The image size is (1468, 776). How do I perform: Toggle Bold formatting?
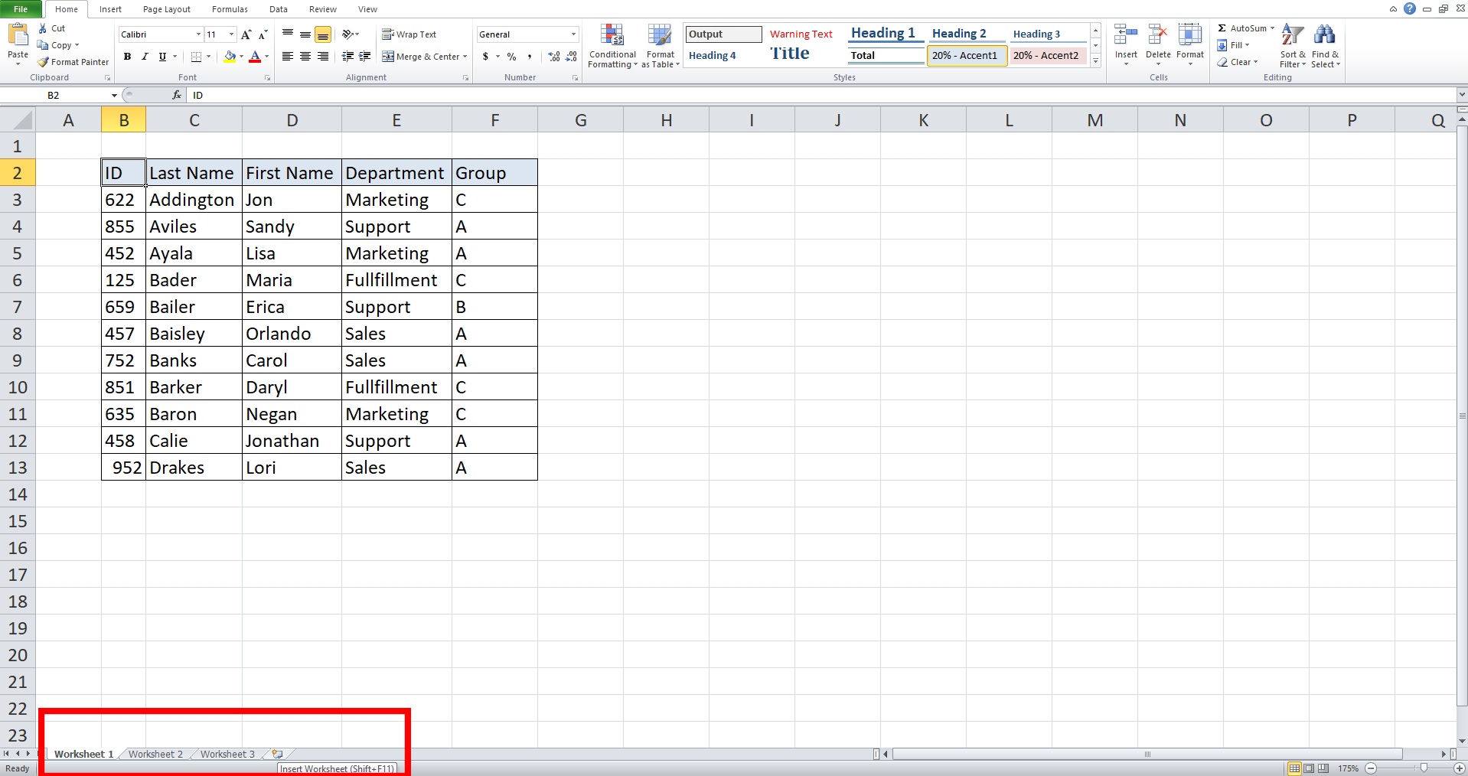tap(127, 57)
